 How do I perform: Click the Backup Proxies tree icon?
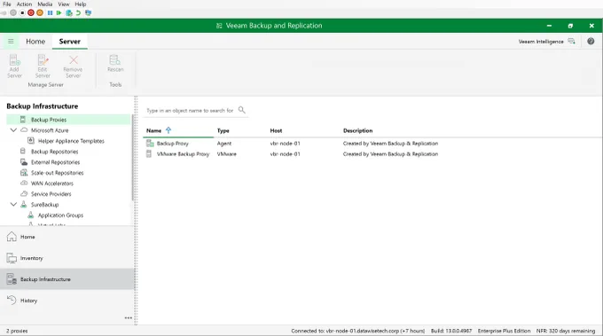point(23,120)
